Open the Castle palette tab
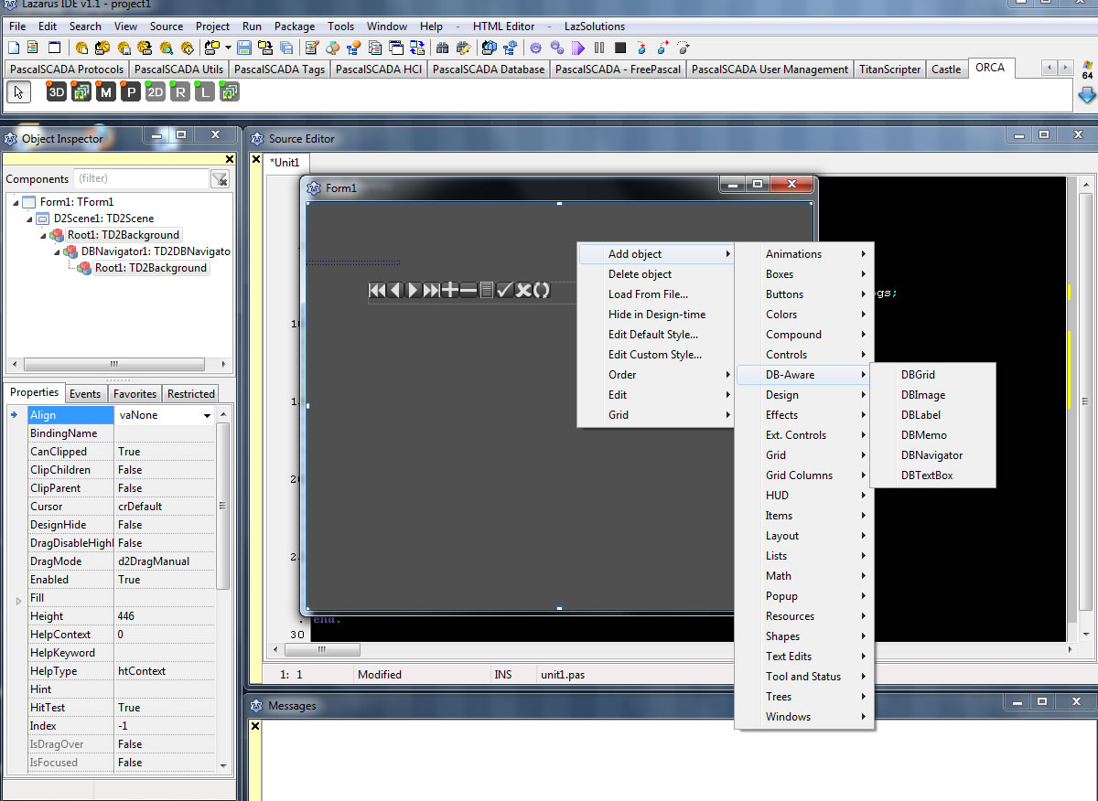Image resolution: width=1098 pixels, height=801 pixels. coord(946,69)
